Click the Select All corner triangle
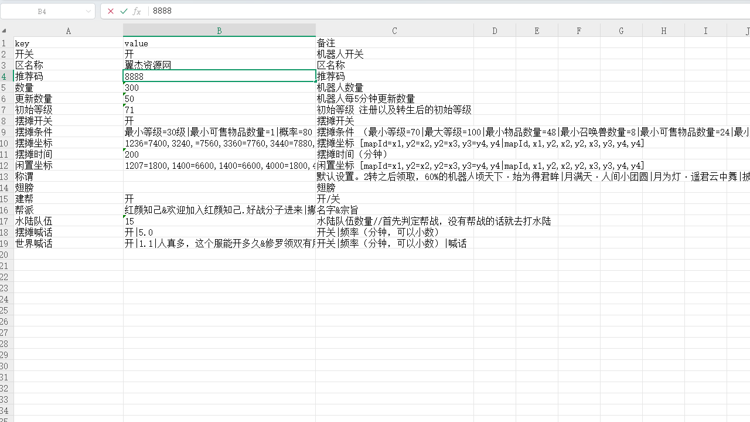Screen dimensions: 750x422 5,31
